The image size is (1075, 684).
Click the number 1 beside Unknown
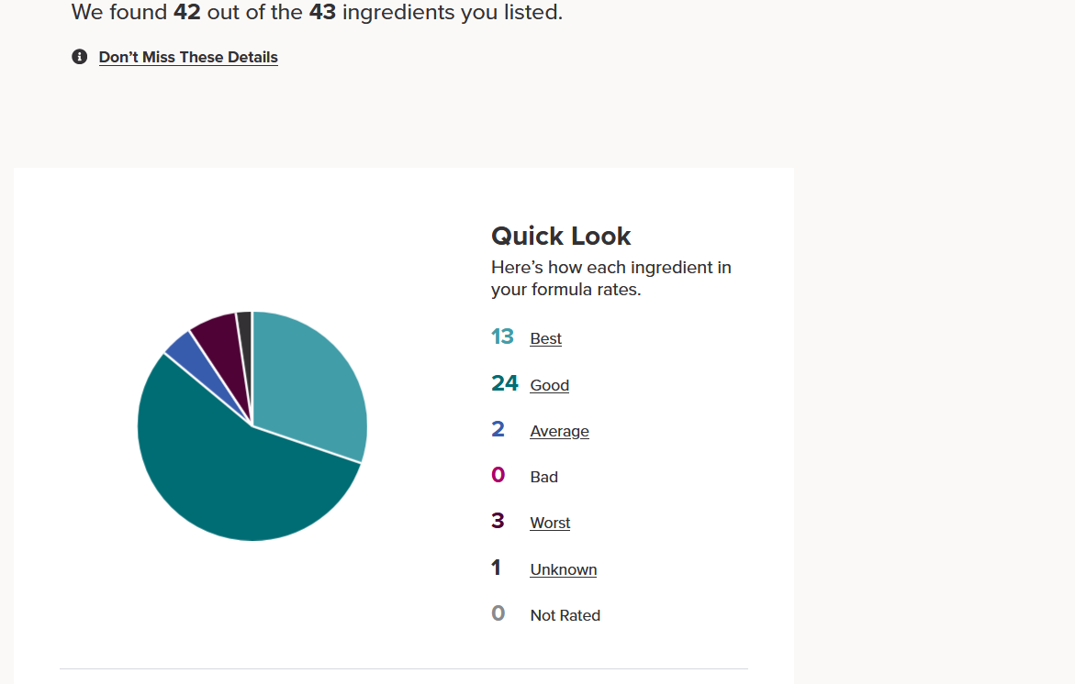click(x=496, y=568)
